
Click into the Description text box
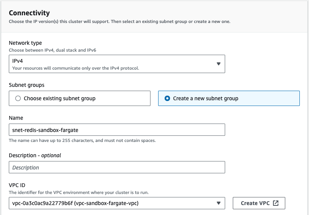pyautogui.click(x=116, y=167)
